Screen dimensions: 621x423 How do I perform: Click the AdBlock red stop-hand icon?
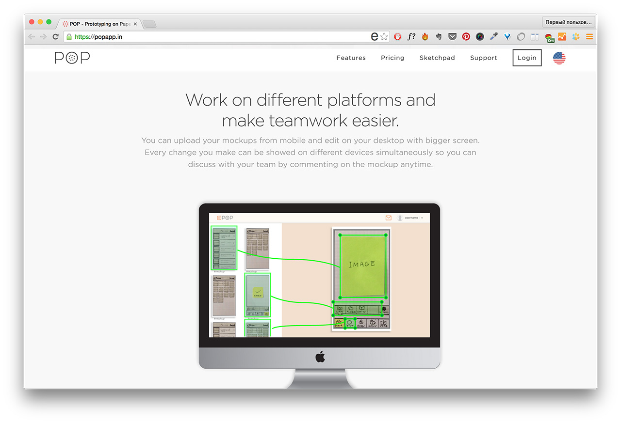(397, 36)
